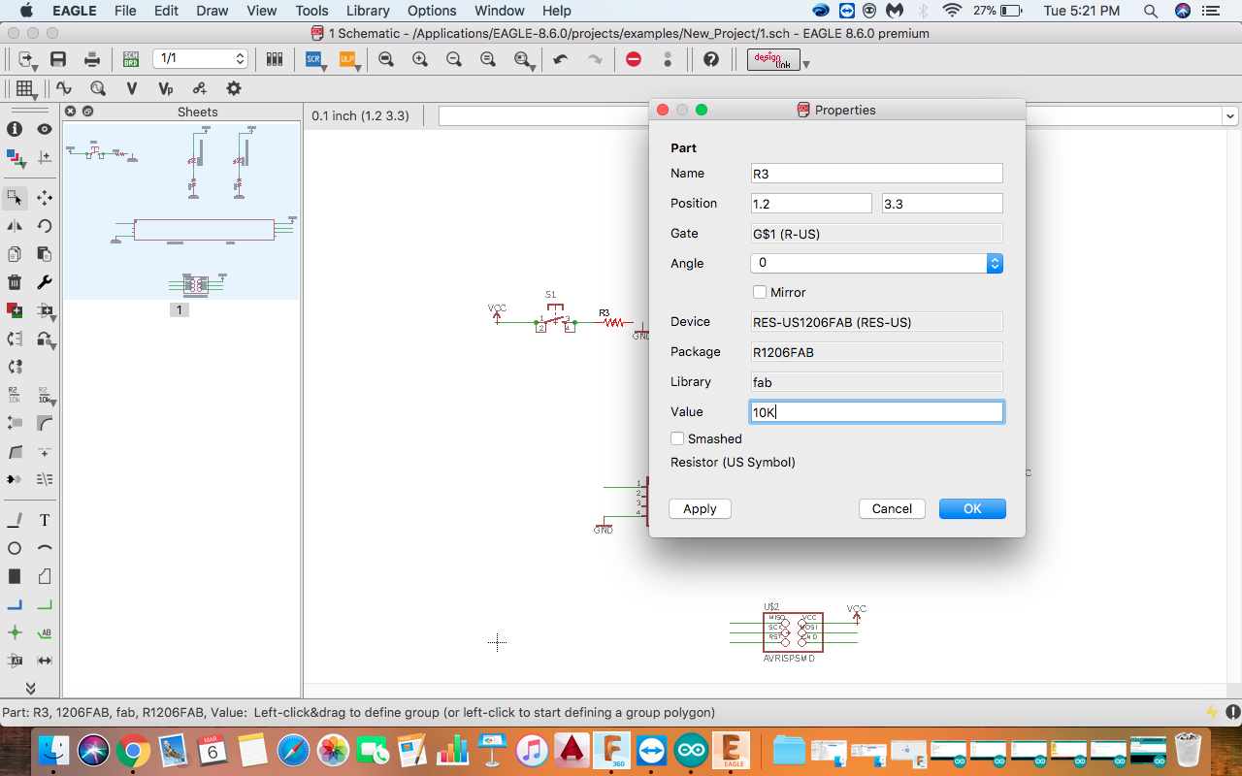The width and height of the screenshot is (1242, 776).
Task: Open the Options menu
Action: 432,11
